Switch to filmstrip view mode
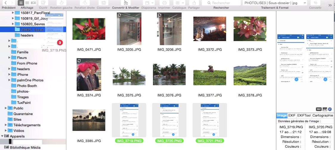The image size is (335, 150). pyautogui.click(x=33, y=3)
